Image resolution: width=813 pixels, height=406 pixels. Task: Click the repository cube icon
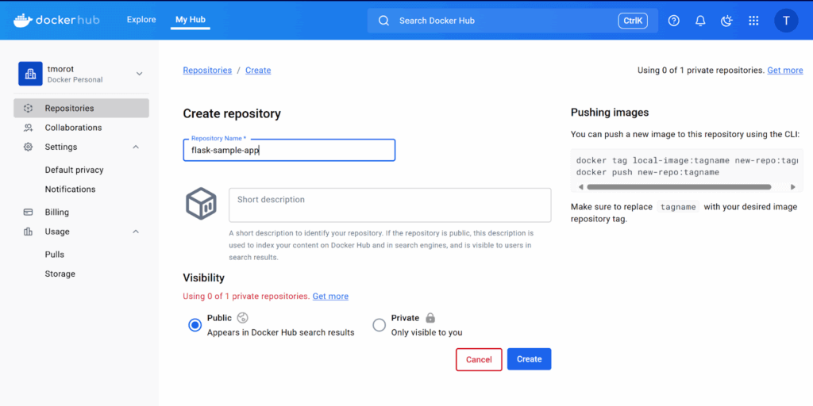click(x=201, y=203)
